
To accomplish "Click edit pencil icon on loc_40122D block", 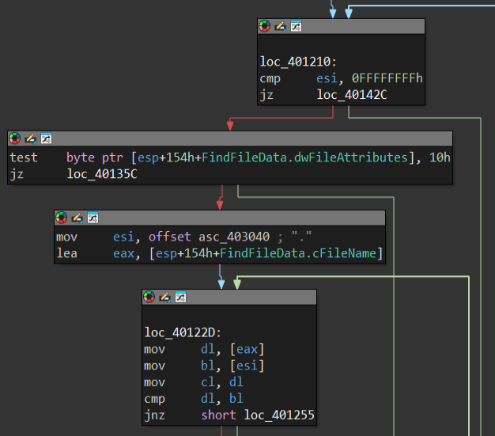I will pyautogui.click(x=164, y=298).
